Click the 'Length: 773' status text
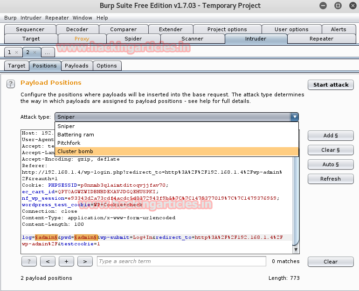 point(284,278)
